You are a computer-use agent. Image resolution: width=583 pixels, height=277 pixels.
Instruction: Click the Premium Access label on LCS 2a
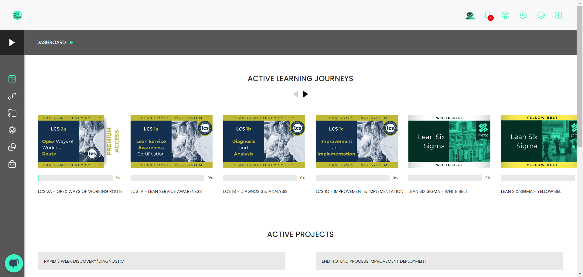[x=113, y=141]
